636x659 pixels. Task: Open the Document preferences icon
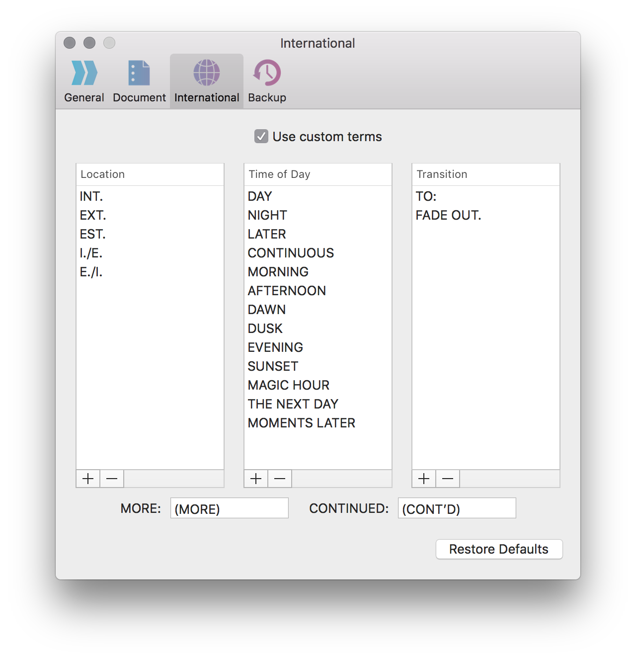pyautogui.click(x=139, y=73)
